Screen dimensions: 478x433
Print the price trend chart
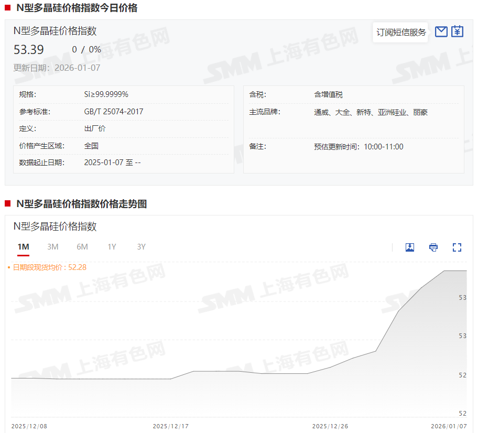tap(433, 247)
